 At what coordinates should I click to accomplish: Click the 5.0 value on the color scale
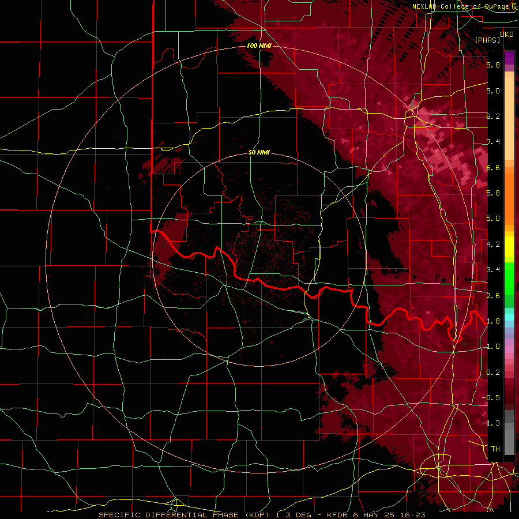[x=493, y=219]
